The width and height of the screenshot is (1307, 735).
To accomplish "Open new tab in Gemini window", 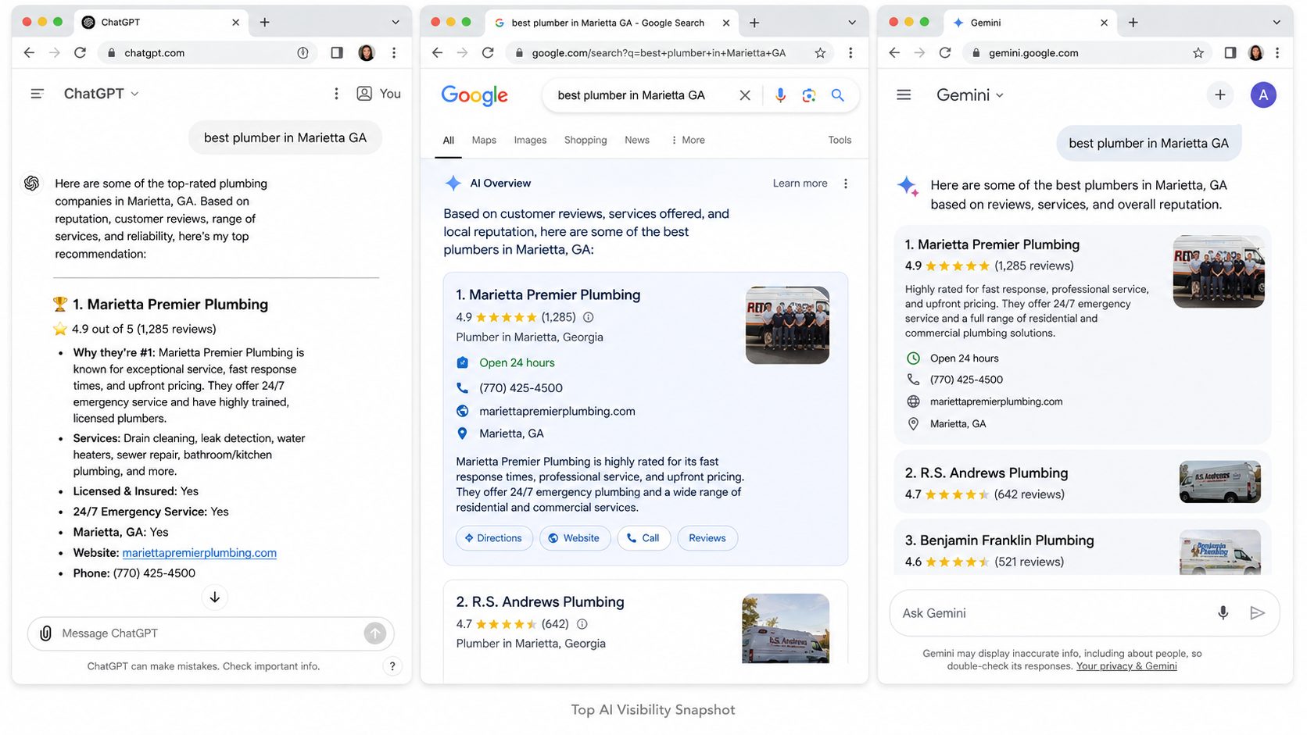I will [x=1133, y=23].
